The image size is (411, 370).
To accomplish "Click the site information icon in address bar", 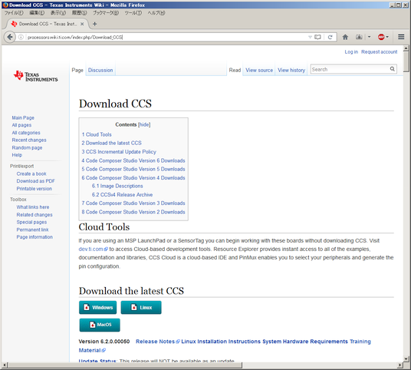I will pyautogui.click(x=21, y=38).
